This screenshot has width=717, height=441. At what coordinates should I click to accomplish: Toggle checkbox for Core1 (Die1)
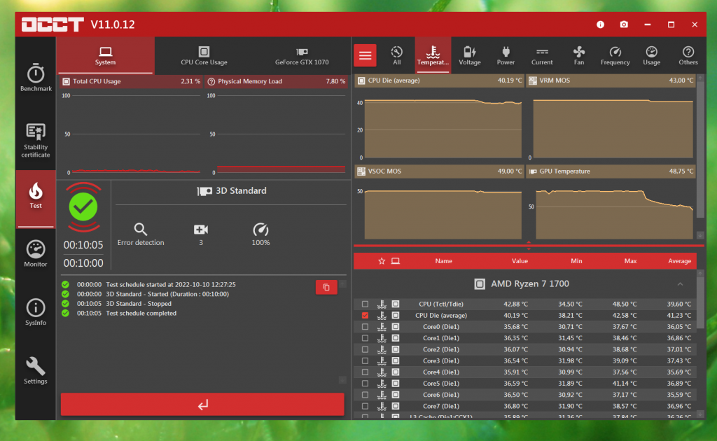click(365, 338)
